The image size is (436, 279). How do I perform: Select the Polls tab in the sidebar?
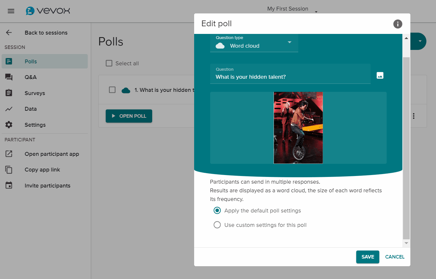pos(30,61)
